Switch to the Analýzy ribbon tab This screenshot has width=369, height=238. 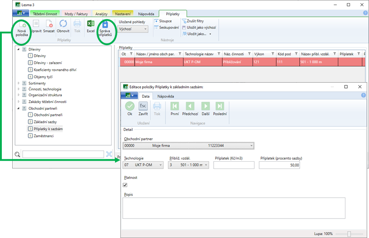[x=101, y=15]
